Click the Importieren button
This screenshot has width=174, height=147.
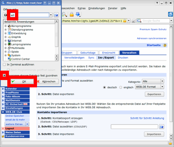pos(154,134)
